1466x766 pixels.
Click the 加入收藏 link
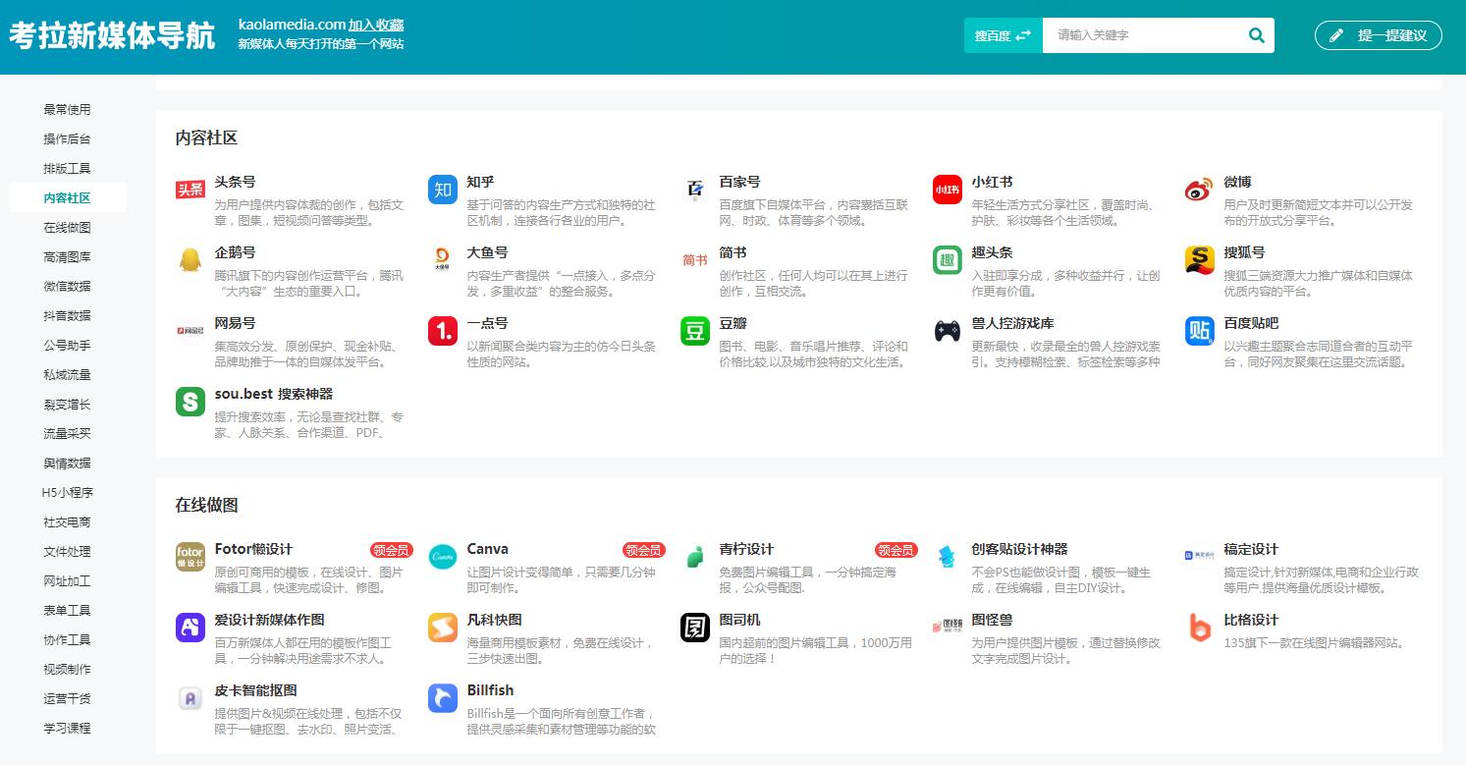[x=376, y=25]
